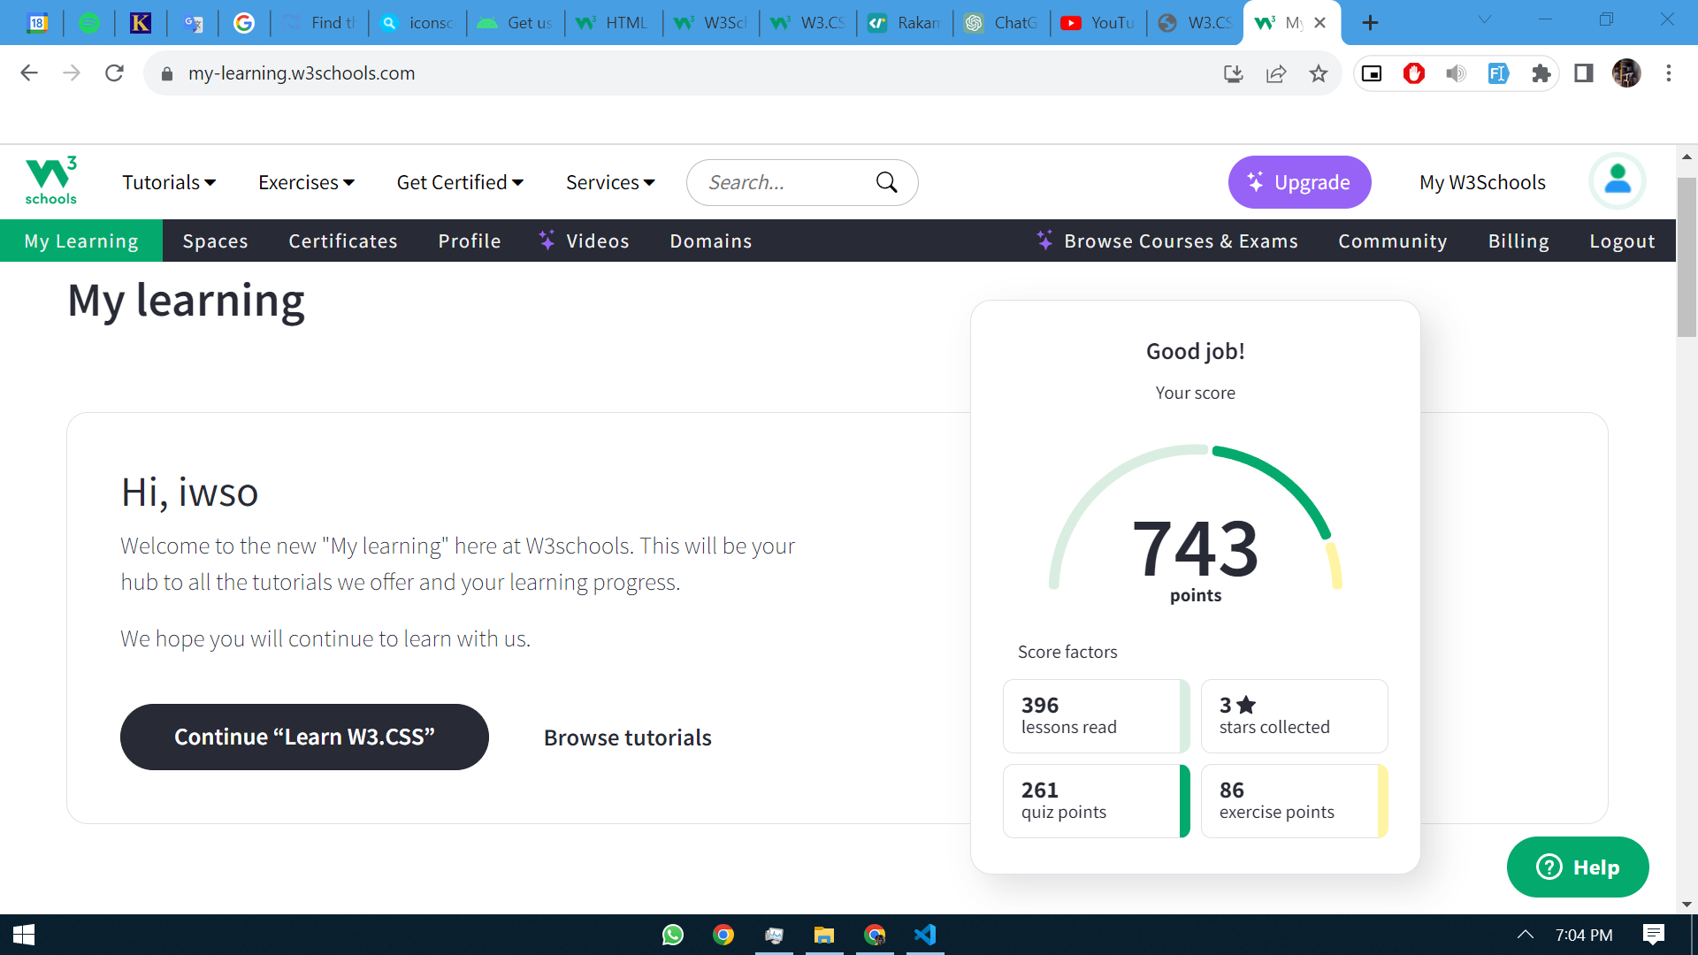Open WhatsApp from the taskbar
This screenshot has width=1698, height=955.
point(673,935)
